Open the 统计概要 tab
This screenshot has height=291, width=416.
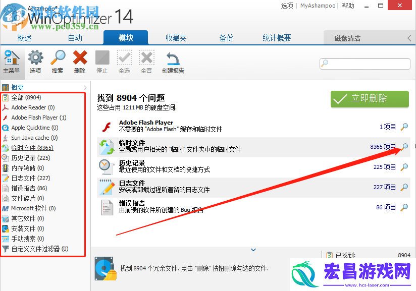pos(277,38)
